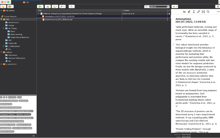Click the Insert Citation bracket icon

203,12
